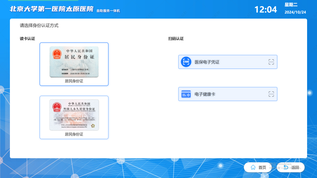Click the 12:04 clock display

(x=265, y=10)
